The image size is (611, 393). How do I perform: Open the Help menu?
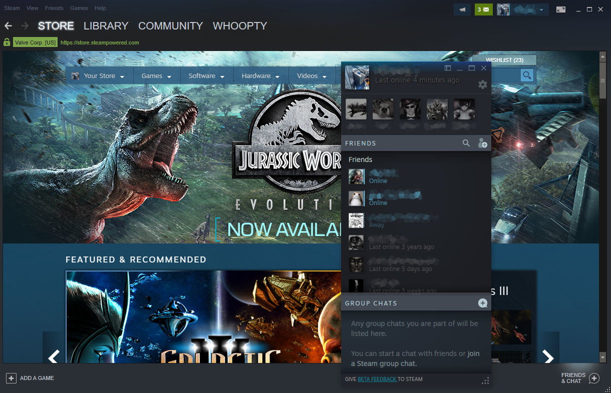pos(100,8)
